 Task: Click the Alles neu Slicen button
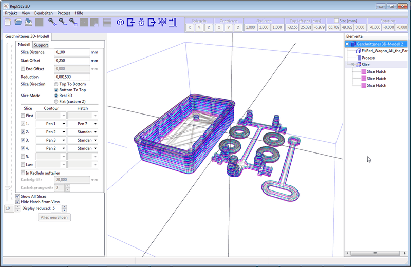coord(54,217)
